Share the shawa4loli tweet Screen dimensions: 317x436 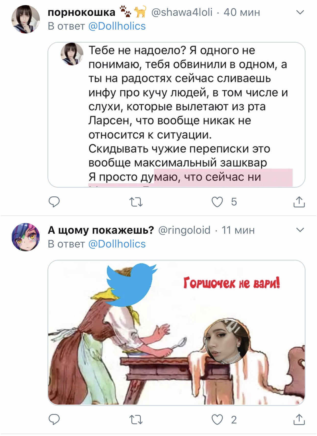[299, 202]
